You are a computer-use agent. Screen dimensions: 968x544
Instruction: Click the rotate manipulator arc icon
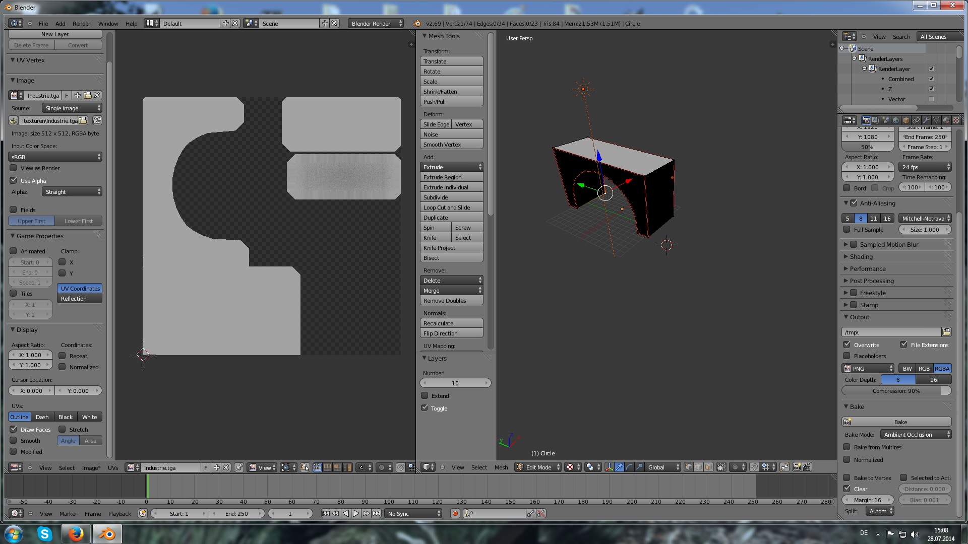pyautogui.click(x=629, y=467)
